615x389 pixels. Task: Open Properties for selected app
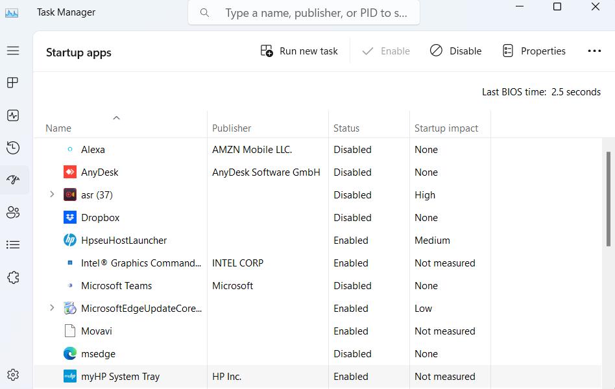[534, 51]
